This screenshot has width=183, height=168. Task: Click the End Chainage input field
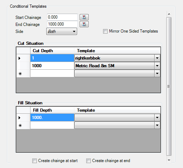[x=62, y=24]
